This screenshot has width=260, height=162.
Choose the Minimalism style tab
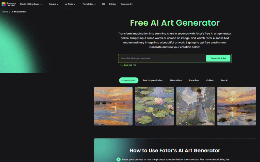176,80
